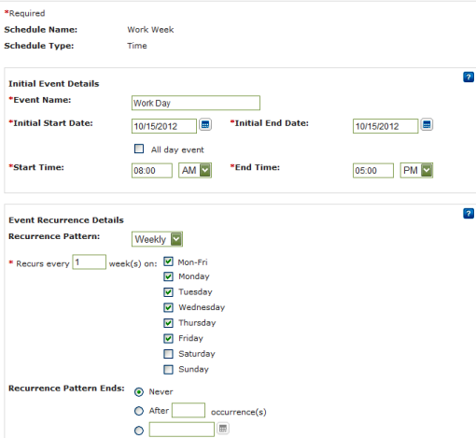Click the Event Name field
This screenshot has height=438, width=476.
coord(196,103)
